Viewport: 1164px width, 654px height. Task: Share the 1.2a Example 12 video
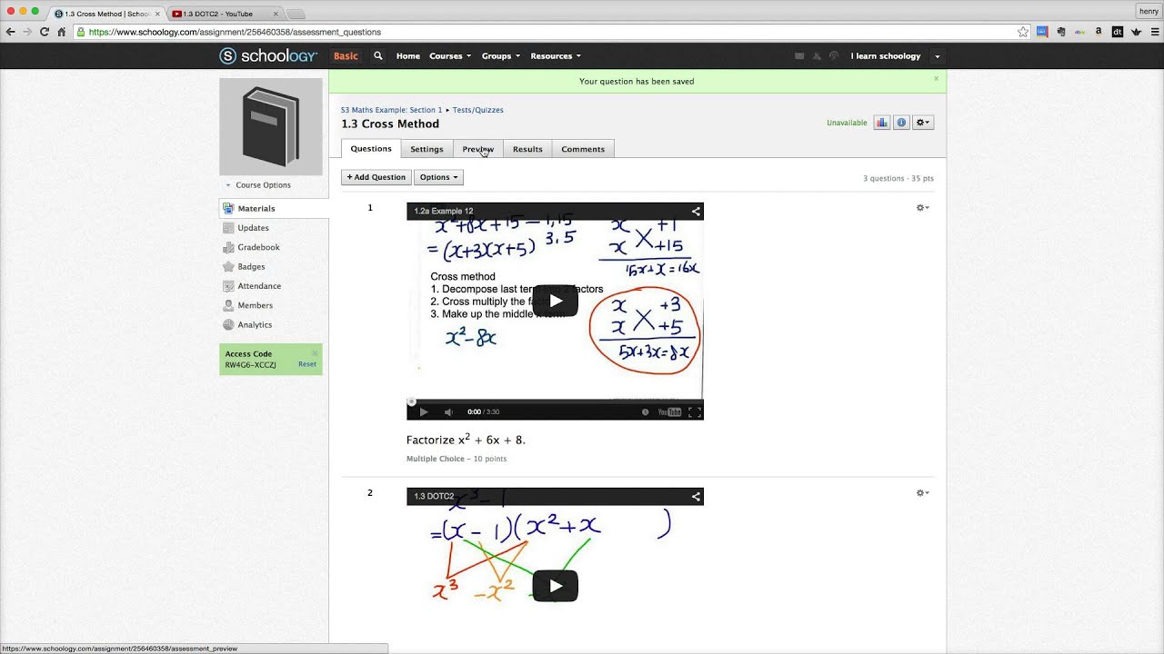[x=696, y=211]
